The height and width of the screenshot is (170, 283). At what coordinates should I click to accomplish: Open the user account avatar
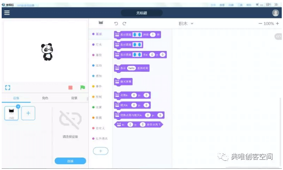pyautogui.click(x=275, y=13)
